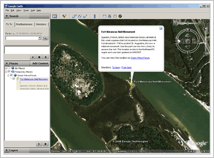
Task: Click tilt-up button left of tilt slider
Action: point(175,23)
